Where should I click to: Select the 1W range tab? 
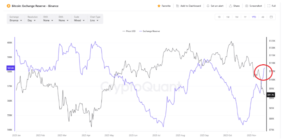pos(228,17)
